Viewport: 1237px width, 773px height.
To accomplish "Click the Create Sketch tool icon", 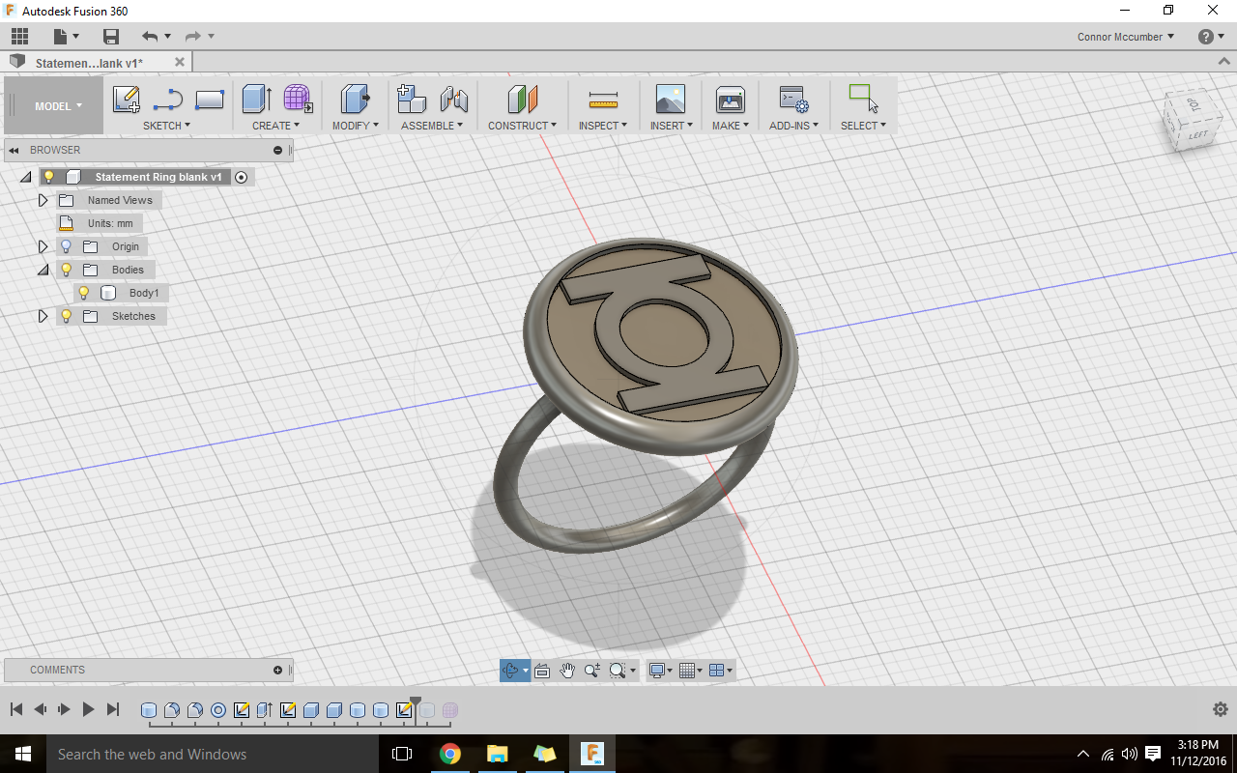I will tap(126, 99).
